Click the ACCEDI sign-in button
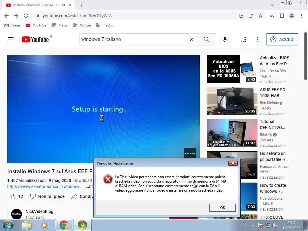The width and height of the screenshot is (308, 231). coord(282,39)
